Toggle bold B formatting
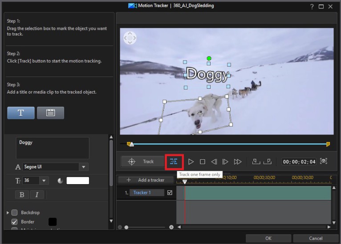 pyautogui.click(x=22, y=195)
